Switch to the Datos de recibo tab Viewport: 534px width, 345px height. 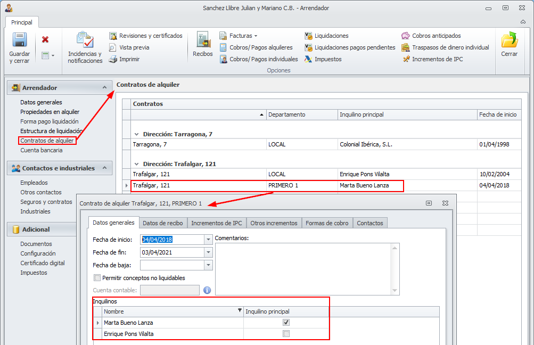163,223
